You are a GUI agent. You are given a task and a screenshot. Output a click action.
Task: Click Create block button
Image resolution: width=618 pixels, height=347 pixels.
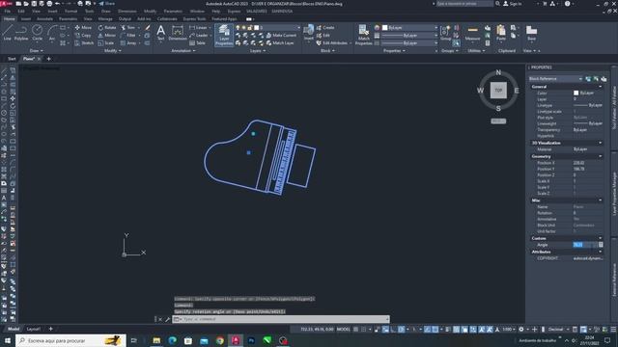pyautogui.click(x=325, y=28)
